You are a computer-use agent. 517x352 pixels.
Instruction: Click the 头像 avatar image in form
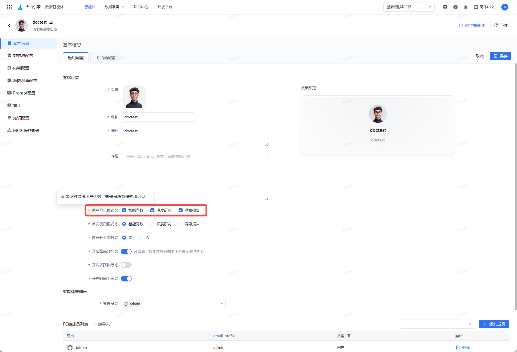pyautogui.click(x=134, y=96)
